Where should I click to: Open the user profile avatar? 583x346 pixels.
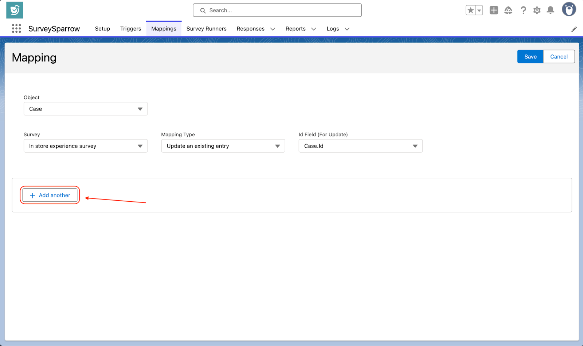pos(569,10)
